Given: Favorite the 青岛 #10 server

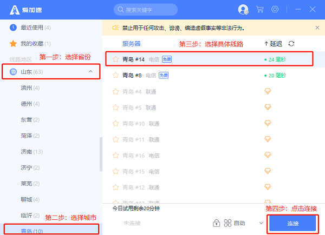Looking at the screenshot, I should [116, 123].
